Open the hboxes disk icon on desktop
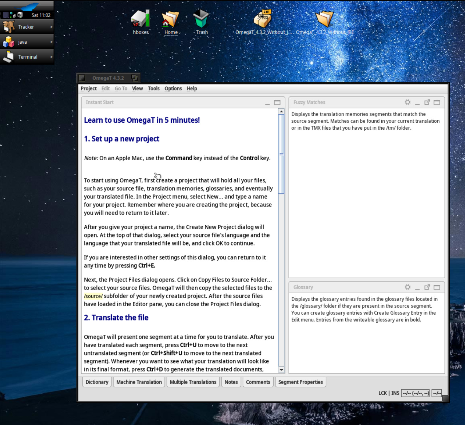Screen dimensions: 465x425 click(x=141, y=18)
